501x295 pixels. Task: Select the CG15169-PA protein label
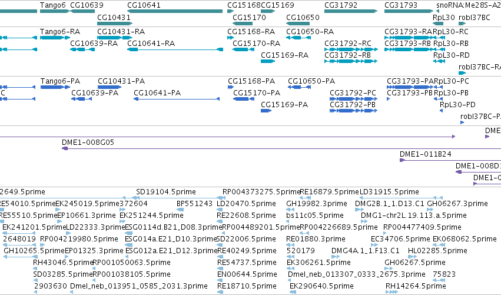(x=284, y=104)
